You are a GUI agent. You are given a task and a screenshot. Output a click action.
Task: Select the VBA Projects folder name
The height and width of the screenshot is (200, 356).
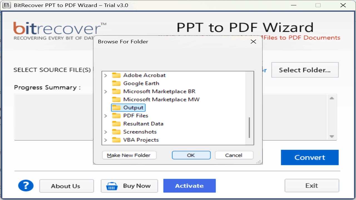[x=141, y=140]
